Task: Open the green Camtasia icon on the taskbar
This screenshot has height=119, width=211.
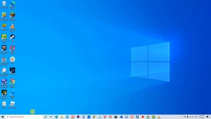Action: 153,117
